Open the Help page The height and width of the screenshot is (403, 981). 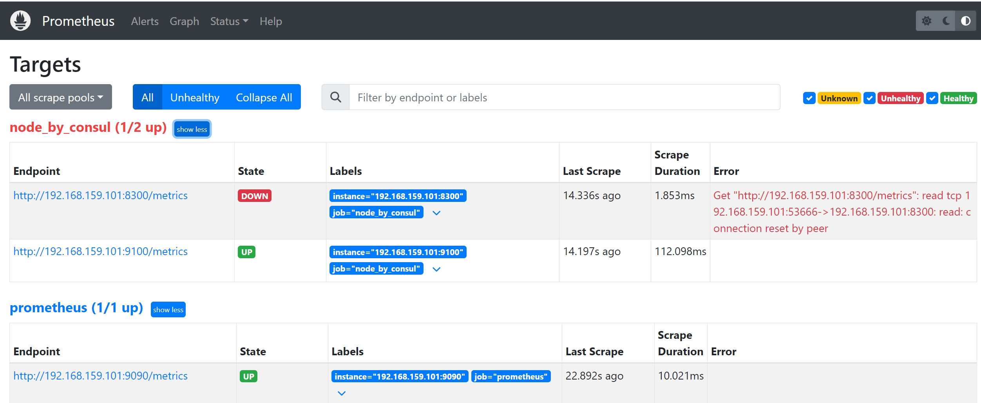271,21
